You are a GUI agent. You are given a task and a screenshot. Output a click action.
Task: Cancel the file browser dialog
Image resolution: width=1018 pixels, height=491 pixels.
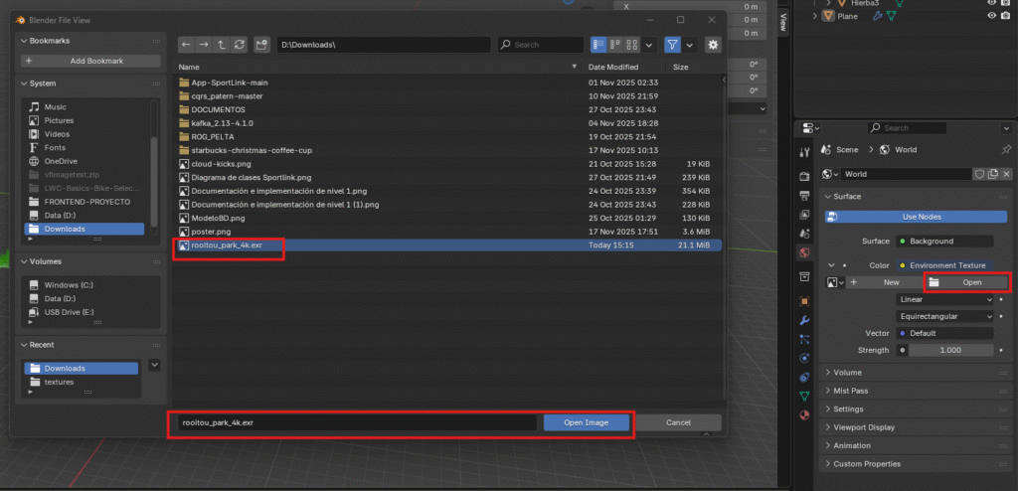(x=678, y=422)
